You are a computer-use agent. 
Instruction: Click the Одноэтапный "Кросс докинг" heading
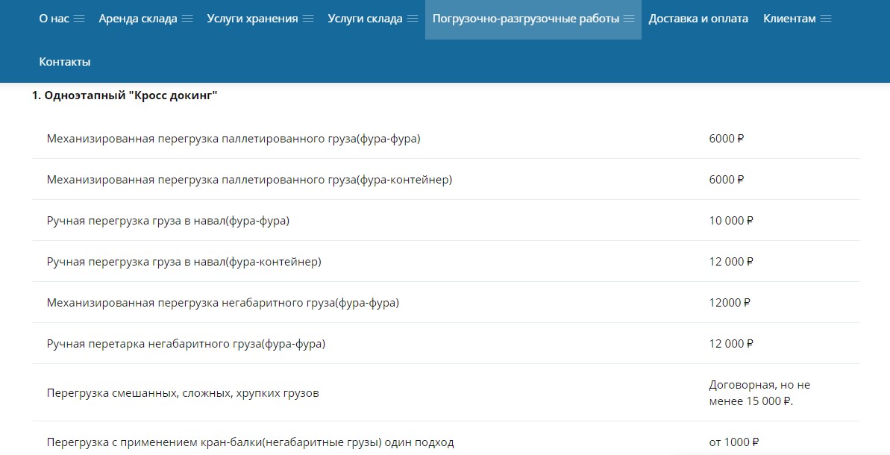(124, 95)
